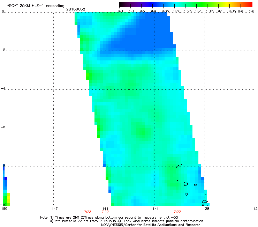Click the -0.5 color bar label
The width and height of the screenshot is (258, 227).
click(141, 11)
